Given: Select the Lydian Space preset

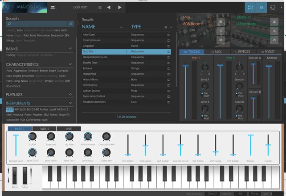Looking at the screenshot, I should [x=126, y=91].
